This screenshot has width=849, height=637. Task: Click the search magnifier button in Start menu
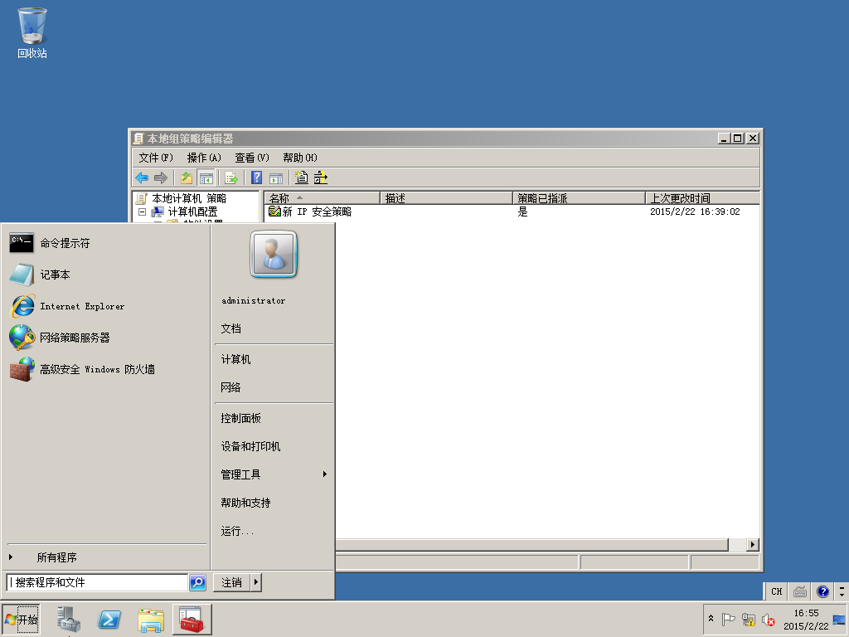pos(197,582)
